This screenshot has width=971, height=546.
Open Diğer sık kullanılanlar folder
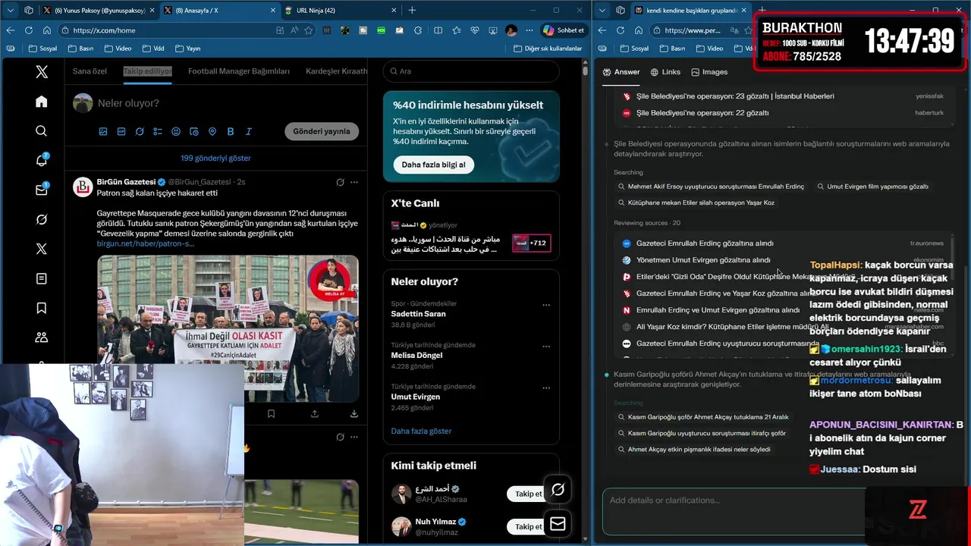coord(547,49)
